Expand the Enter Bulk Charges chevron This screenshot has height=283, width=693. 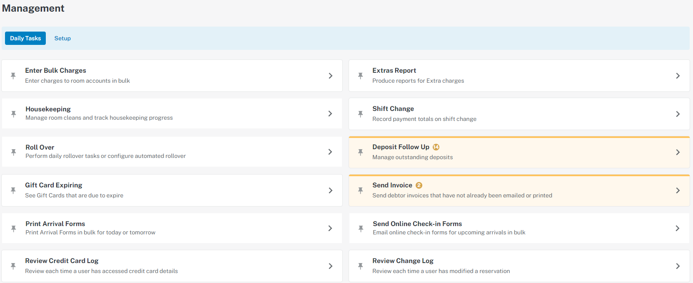tap(330, 76)
